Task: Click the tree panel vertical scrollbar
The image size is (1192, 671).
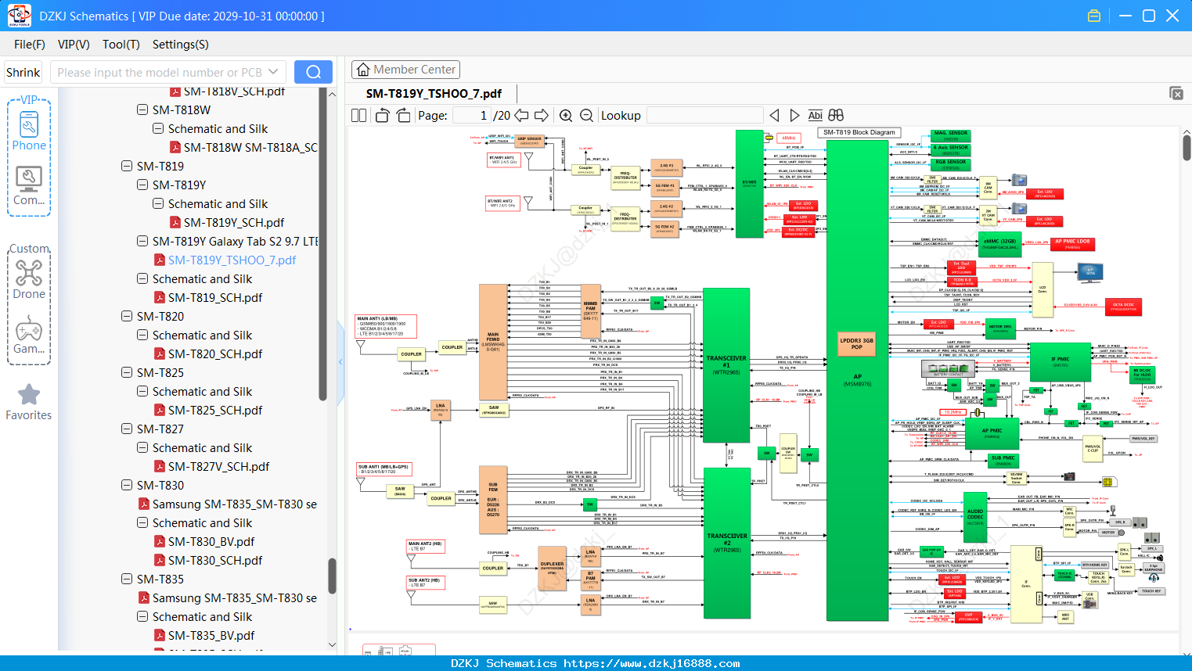Action: tap(332, 576)
